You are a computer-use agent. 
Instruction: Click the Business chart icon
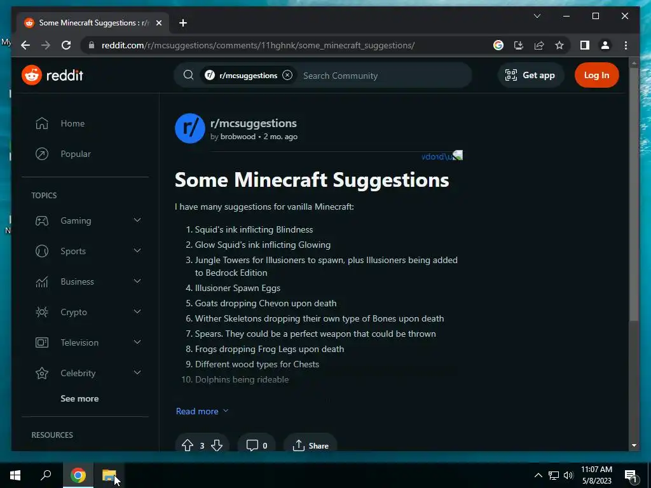tap(42, 281)
